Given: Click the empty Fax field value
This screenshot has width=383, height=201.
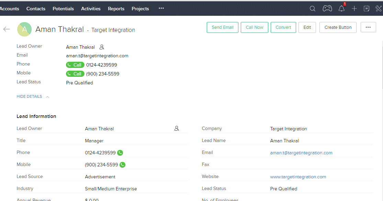Looking at the screenshot, I should pyautogui.click(x=321, y=165).
